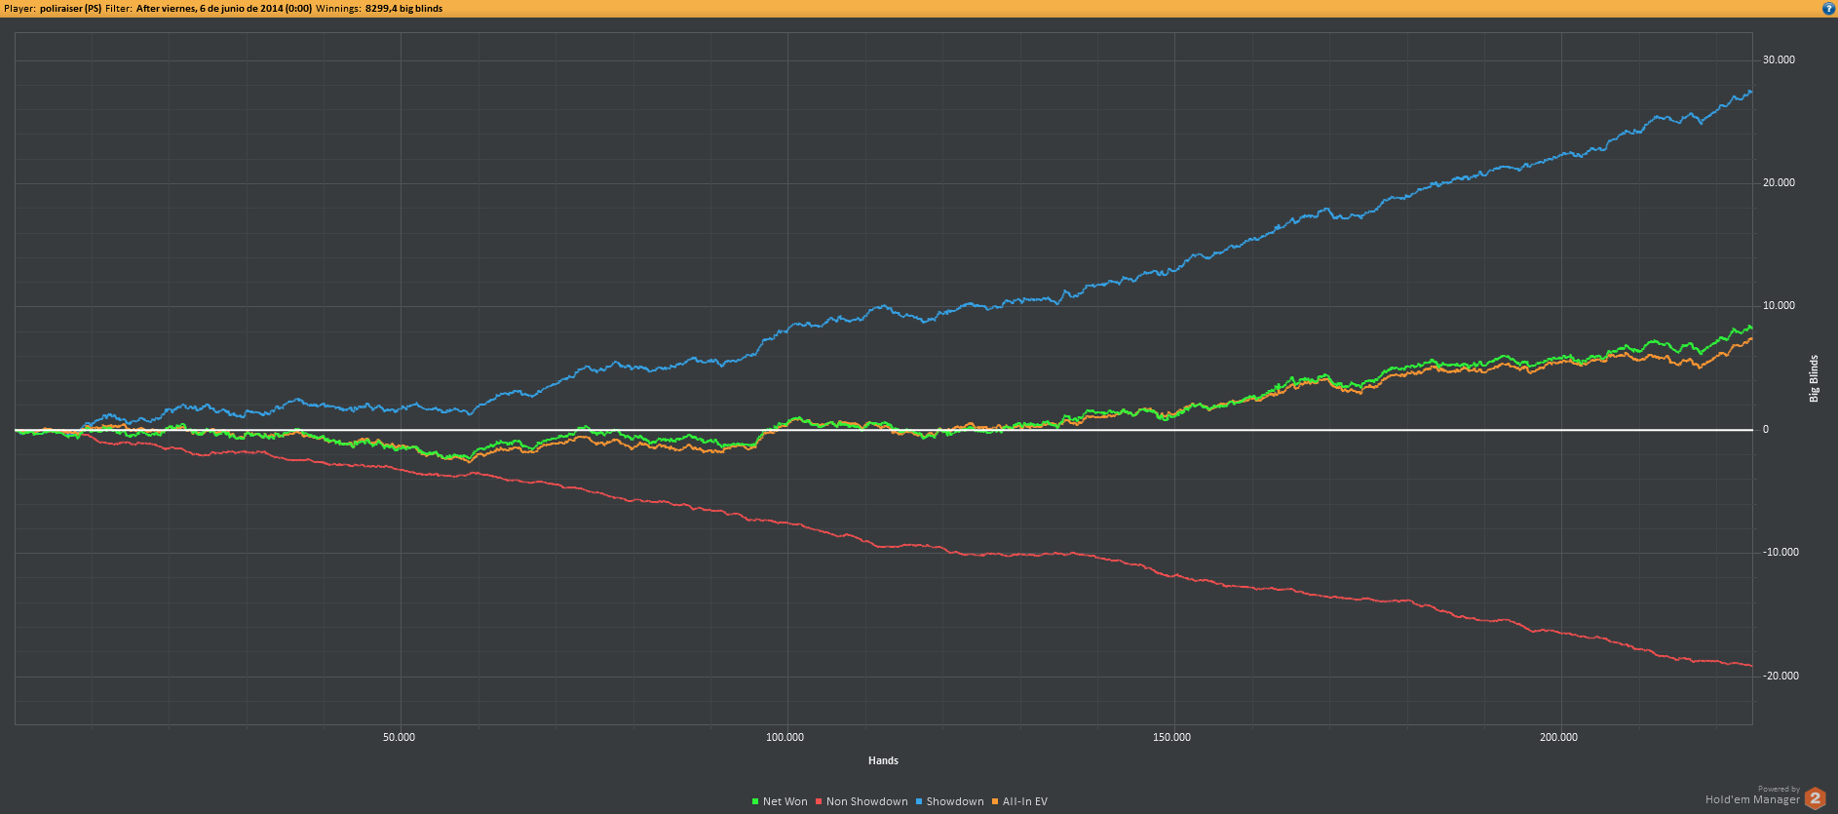Viewport: 1838px width, 814px height.
Task: Click the Powered by text near logo
Action: [x=1779, y=789]
